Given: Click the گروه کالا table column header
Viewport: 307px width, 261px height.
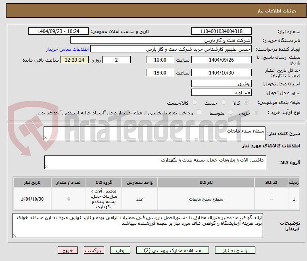Looking at the screenshot, I should pyautogui.click(x=104, y=182).
